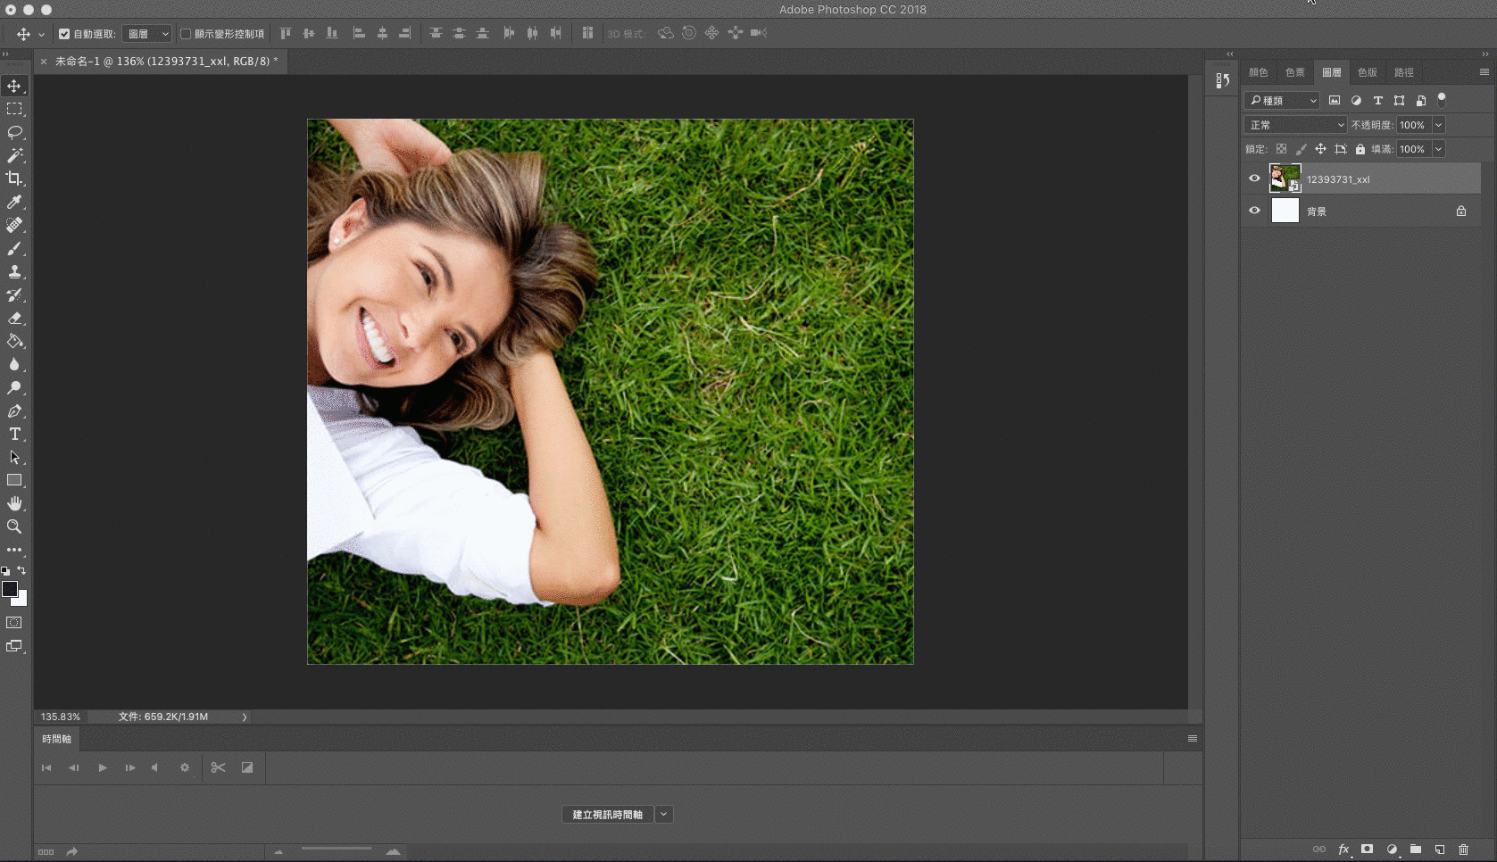Open the 不透明度 opacity dropdown

[x=1440, y=125]
